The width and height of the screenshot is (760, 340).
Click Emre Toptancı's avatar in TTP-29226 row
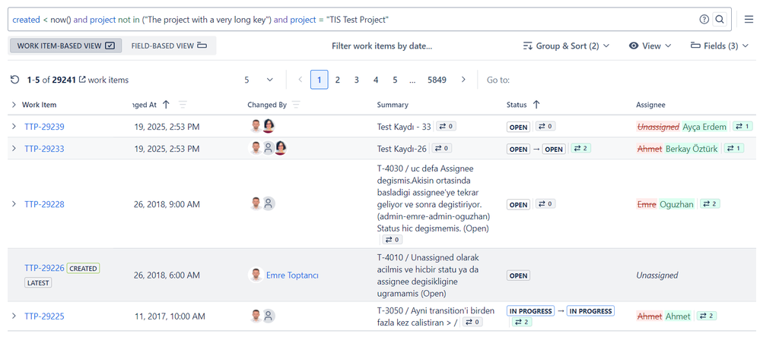(x=256, y=275)
